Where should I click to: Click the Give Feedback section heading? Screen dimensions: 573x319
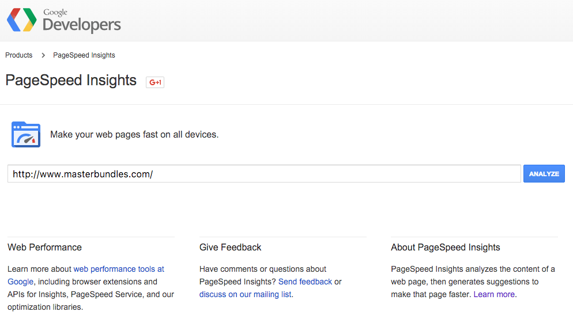230,248
